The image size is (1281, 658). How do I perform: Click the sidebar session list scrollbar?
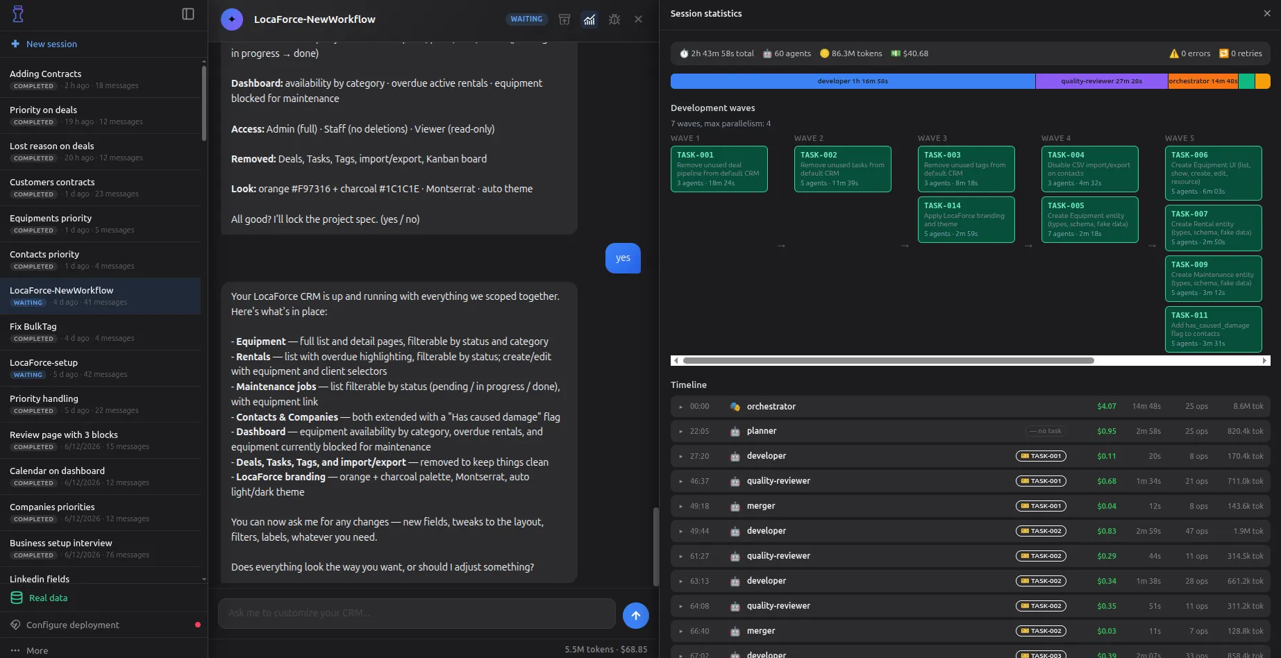tap(204, 104)
